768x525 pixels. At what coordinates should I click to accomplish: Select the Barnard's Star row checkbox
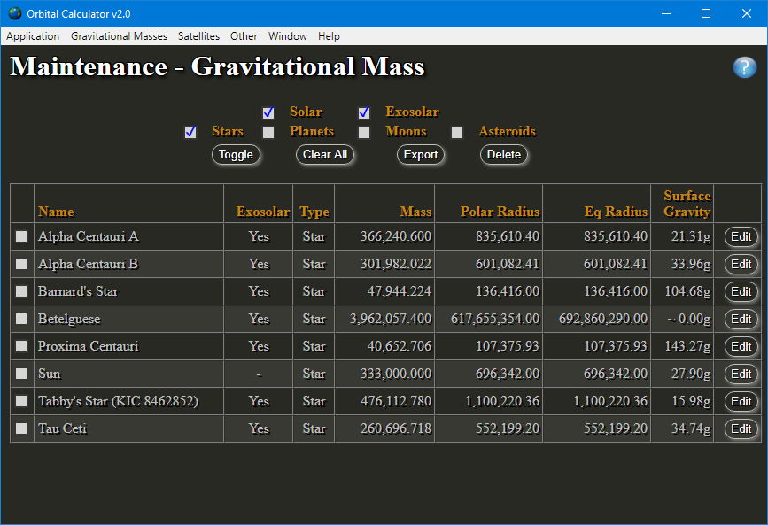21,291
